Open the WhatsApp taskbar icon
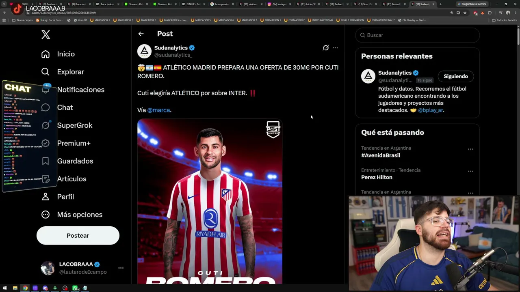 (75, 288)
